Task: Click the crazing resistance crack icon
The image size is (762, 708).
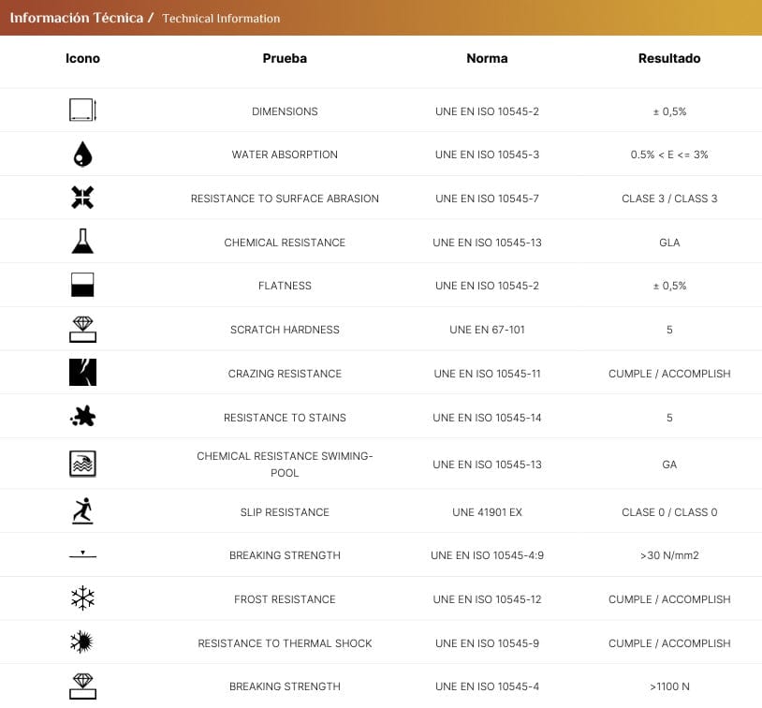Action: [x=82, y=373]
